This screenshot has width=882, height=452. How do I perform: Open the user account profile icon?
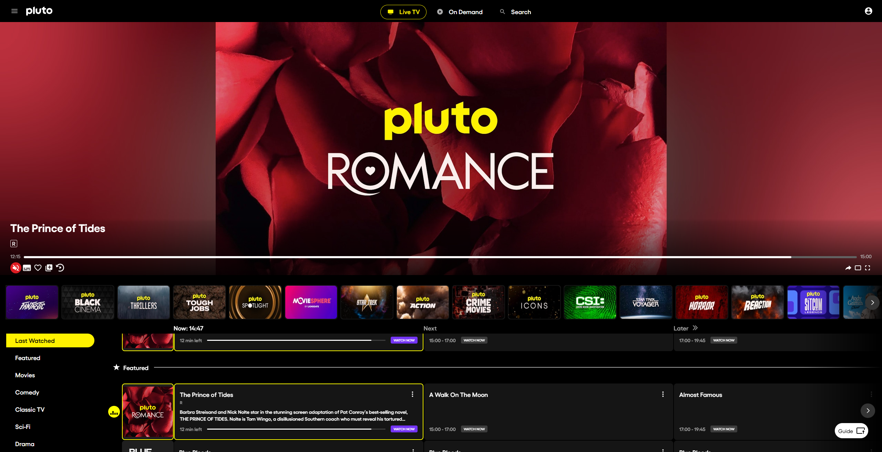click(868, 11)
